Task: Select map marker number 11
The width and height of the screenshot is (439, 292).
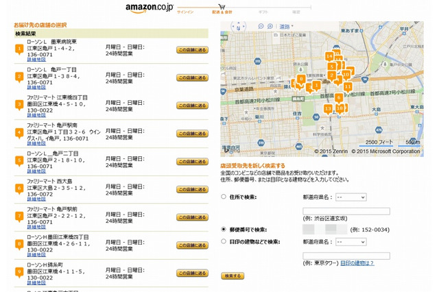Action: [348, 87]
